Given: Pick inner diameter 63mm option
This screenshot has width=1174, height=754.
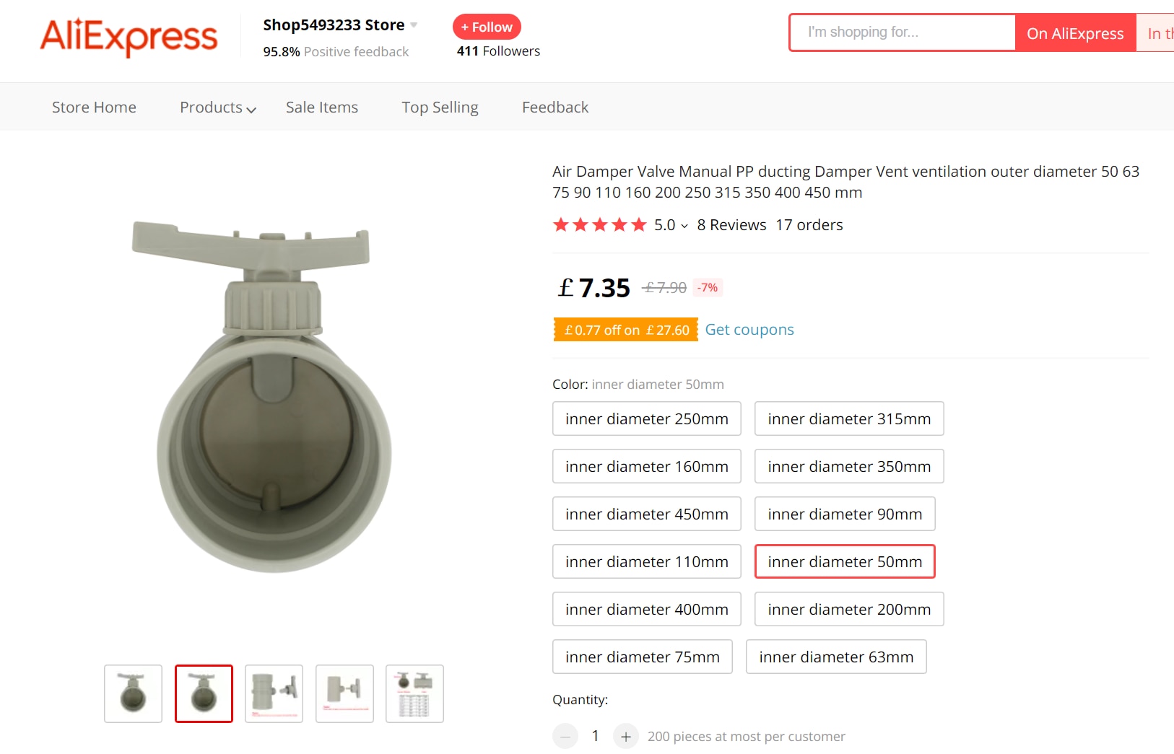Looking at the screenshot, I should 836,657.
